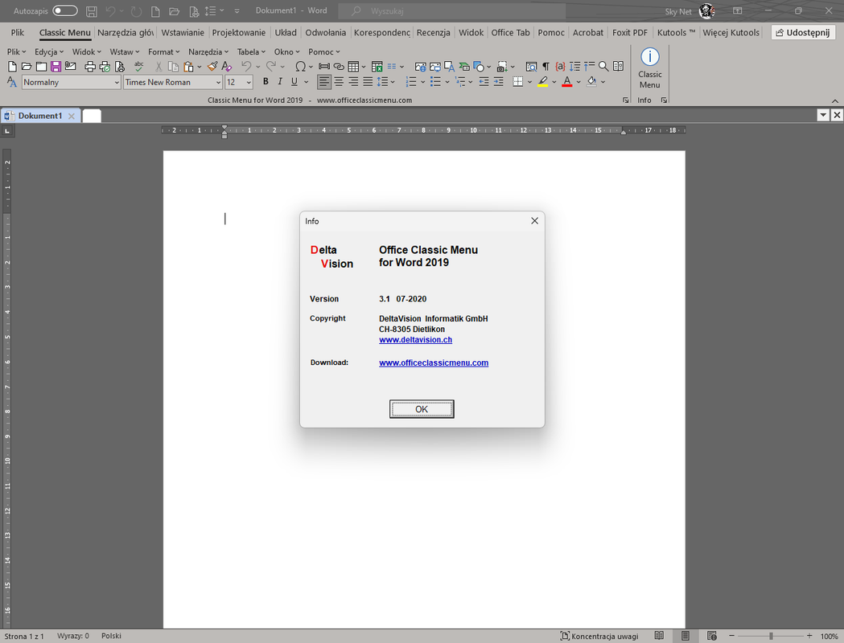Click the new blank tab beside Dokument1
The image size is (844, 643).
[x=92, y=116]
